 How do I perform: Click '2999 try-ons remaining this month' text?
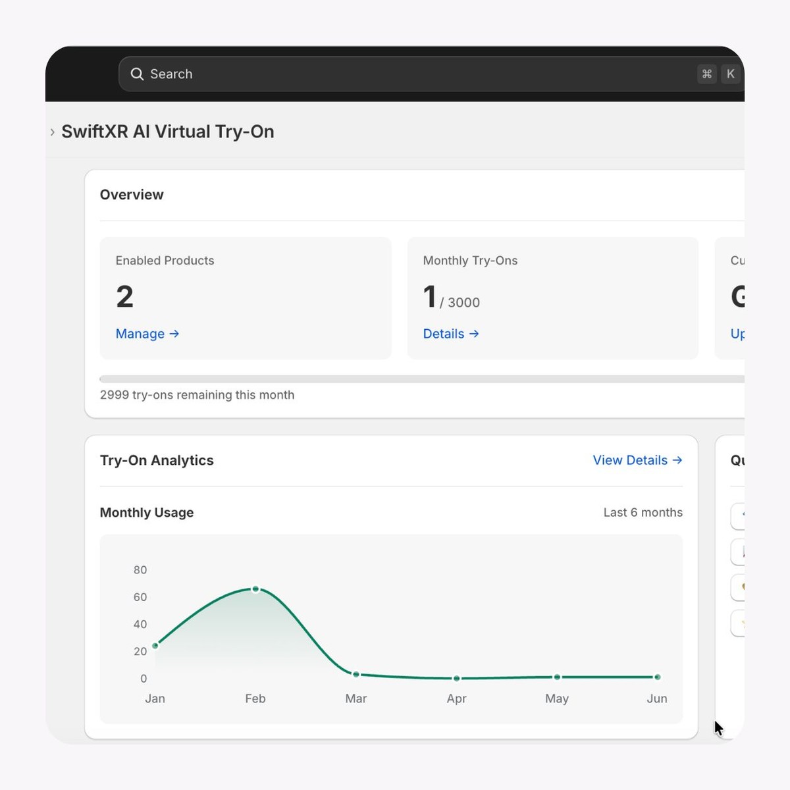(x=197, y=395)
